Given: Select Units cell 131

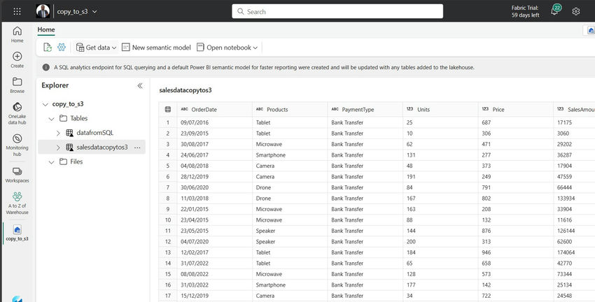Looking at the screenshot, I should click(x=440, y=155).
